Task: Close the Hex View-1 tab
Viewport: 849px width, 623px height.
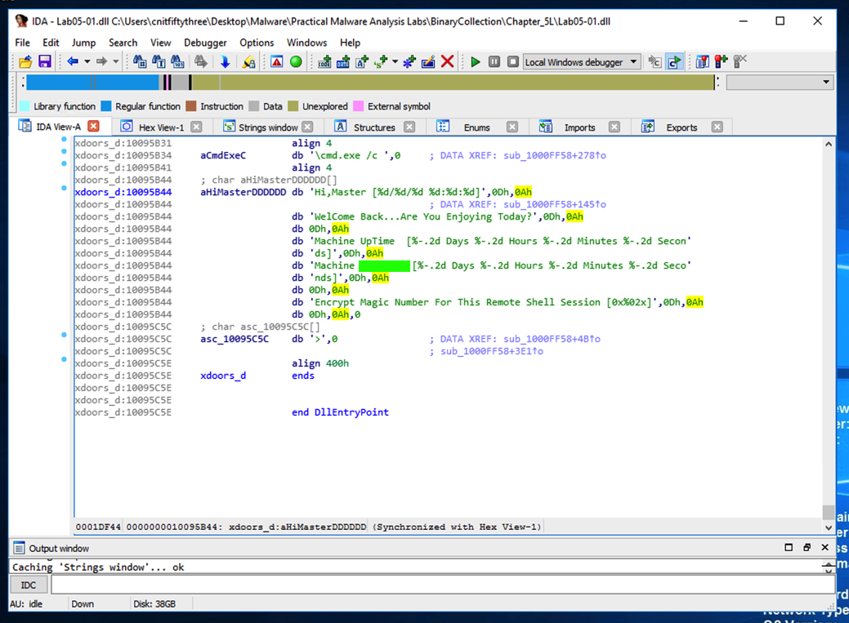Action: [x=196, y=127]
